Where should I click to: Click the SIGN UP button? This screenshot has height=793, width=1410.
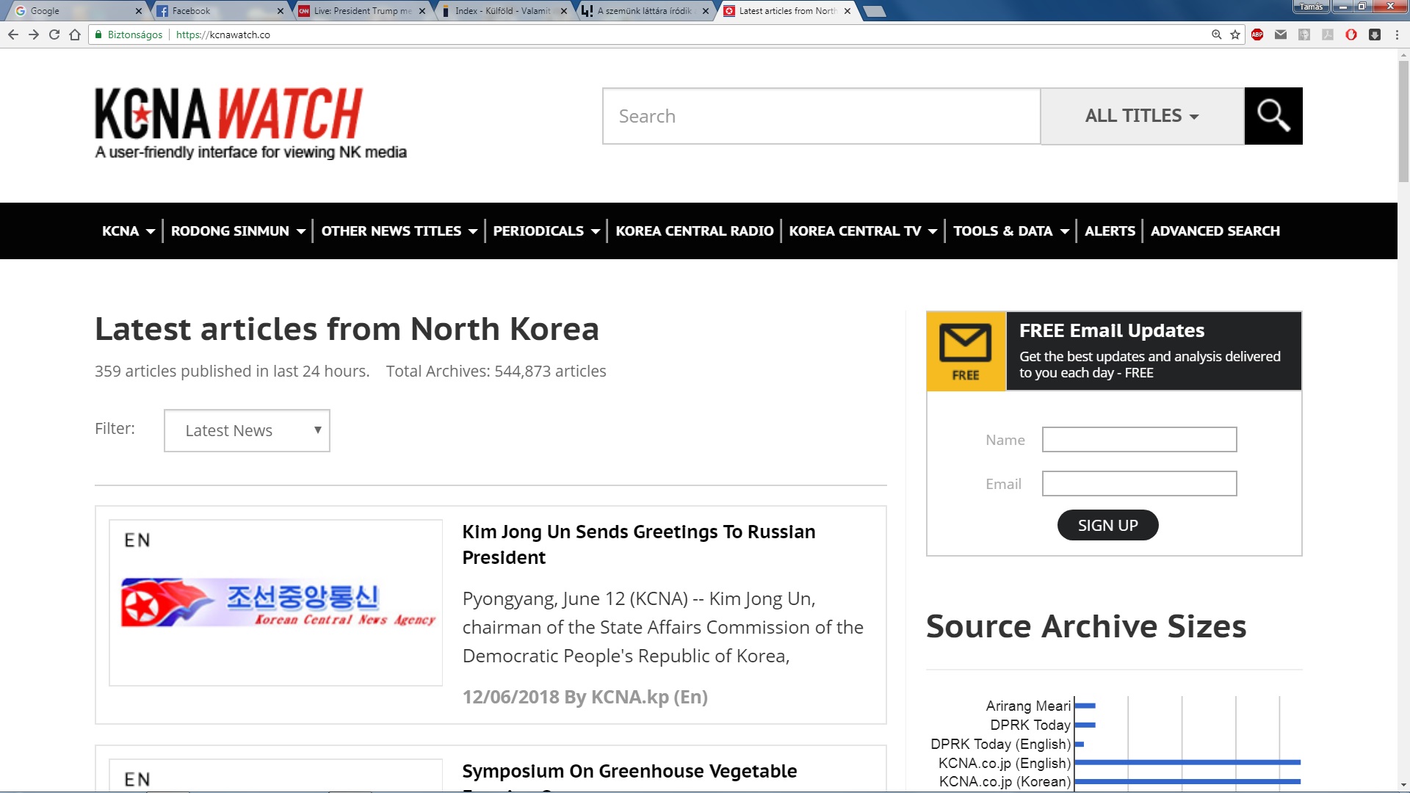point(1107,525)
